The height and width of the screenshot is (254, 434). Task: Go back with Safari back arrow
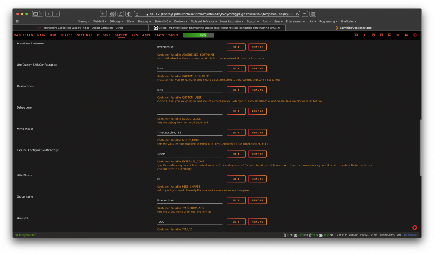coord(49,14)
